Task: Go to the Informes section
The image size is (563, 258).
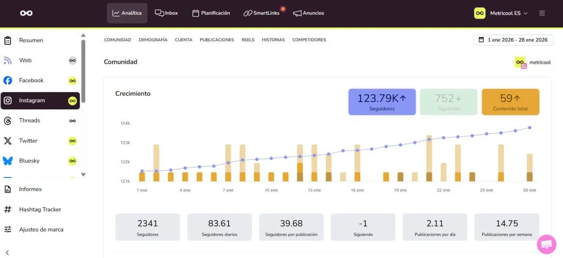Action: pos(30,189)
